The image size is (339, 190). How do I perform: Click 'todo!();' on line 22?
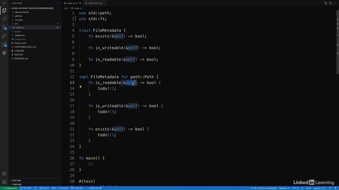107,135
